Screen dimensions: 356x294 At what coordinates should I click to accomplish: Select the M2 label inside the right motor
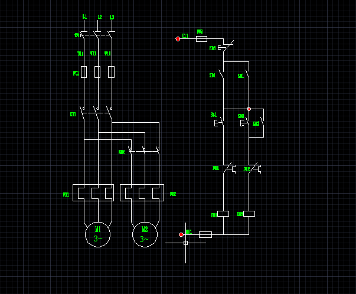point(145,229)
